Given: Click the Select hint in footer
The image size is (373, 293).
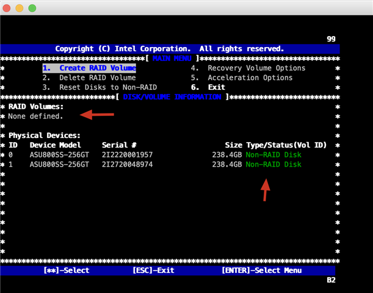Looking at the screenshot, I should tap(67, 270).
